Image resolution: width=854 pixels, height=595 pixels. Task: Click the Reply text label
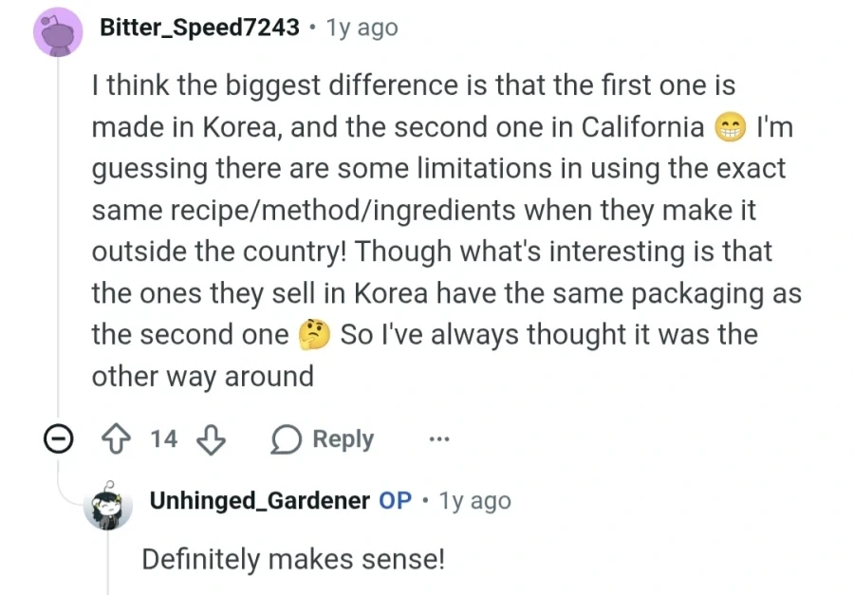[343, 439]
